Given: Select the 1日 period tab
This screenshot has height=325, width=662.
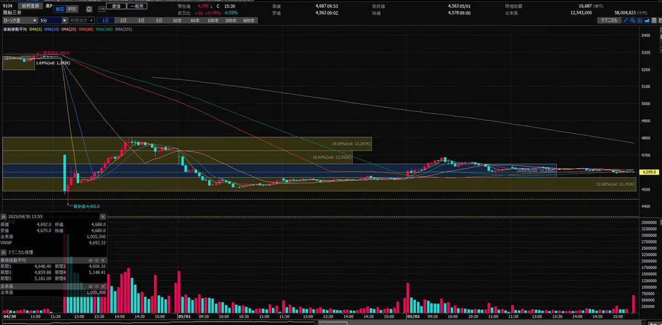Looking at the screenshot, I should pyautogui.click(x=105, y=20).
